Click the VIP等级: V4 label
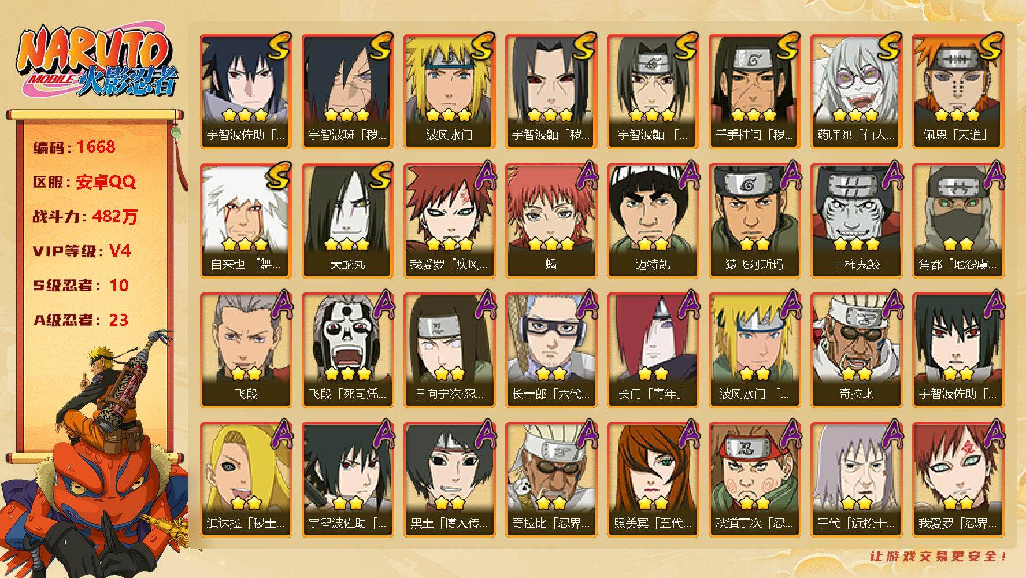The height and width of the screenshot is (578, 1026). pos(82,251)
